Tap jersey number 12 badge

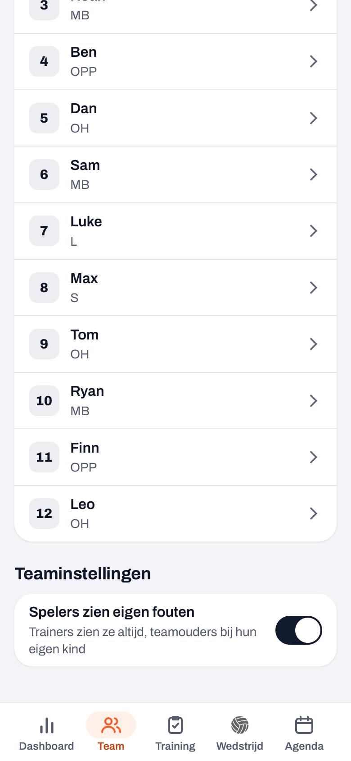tap(44, 513)
